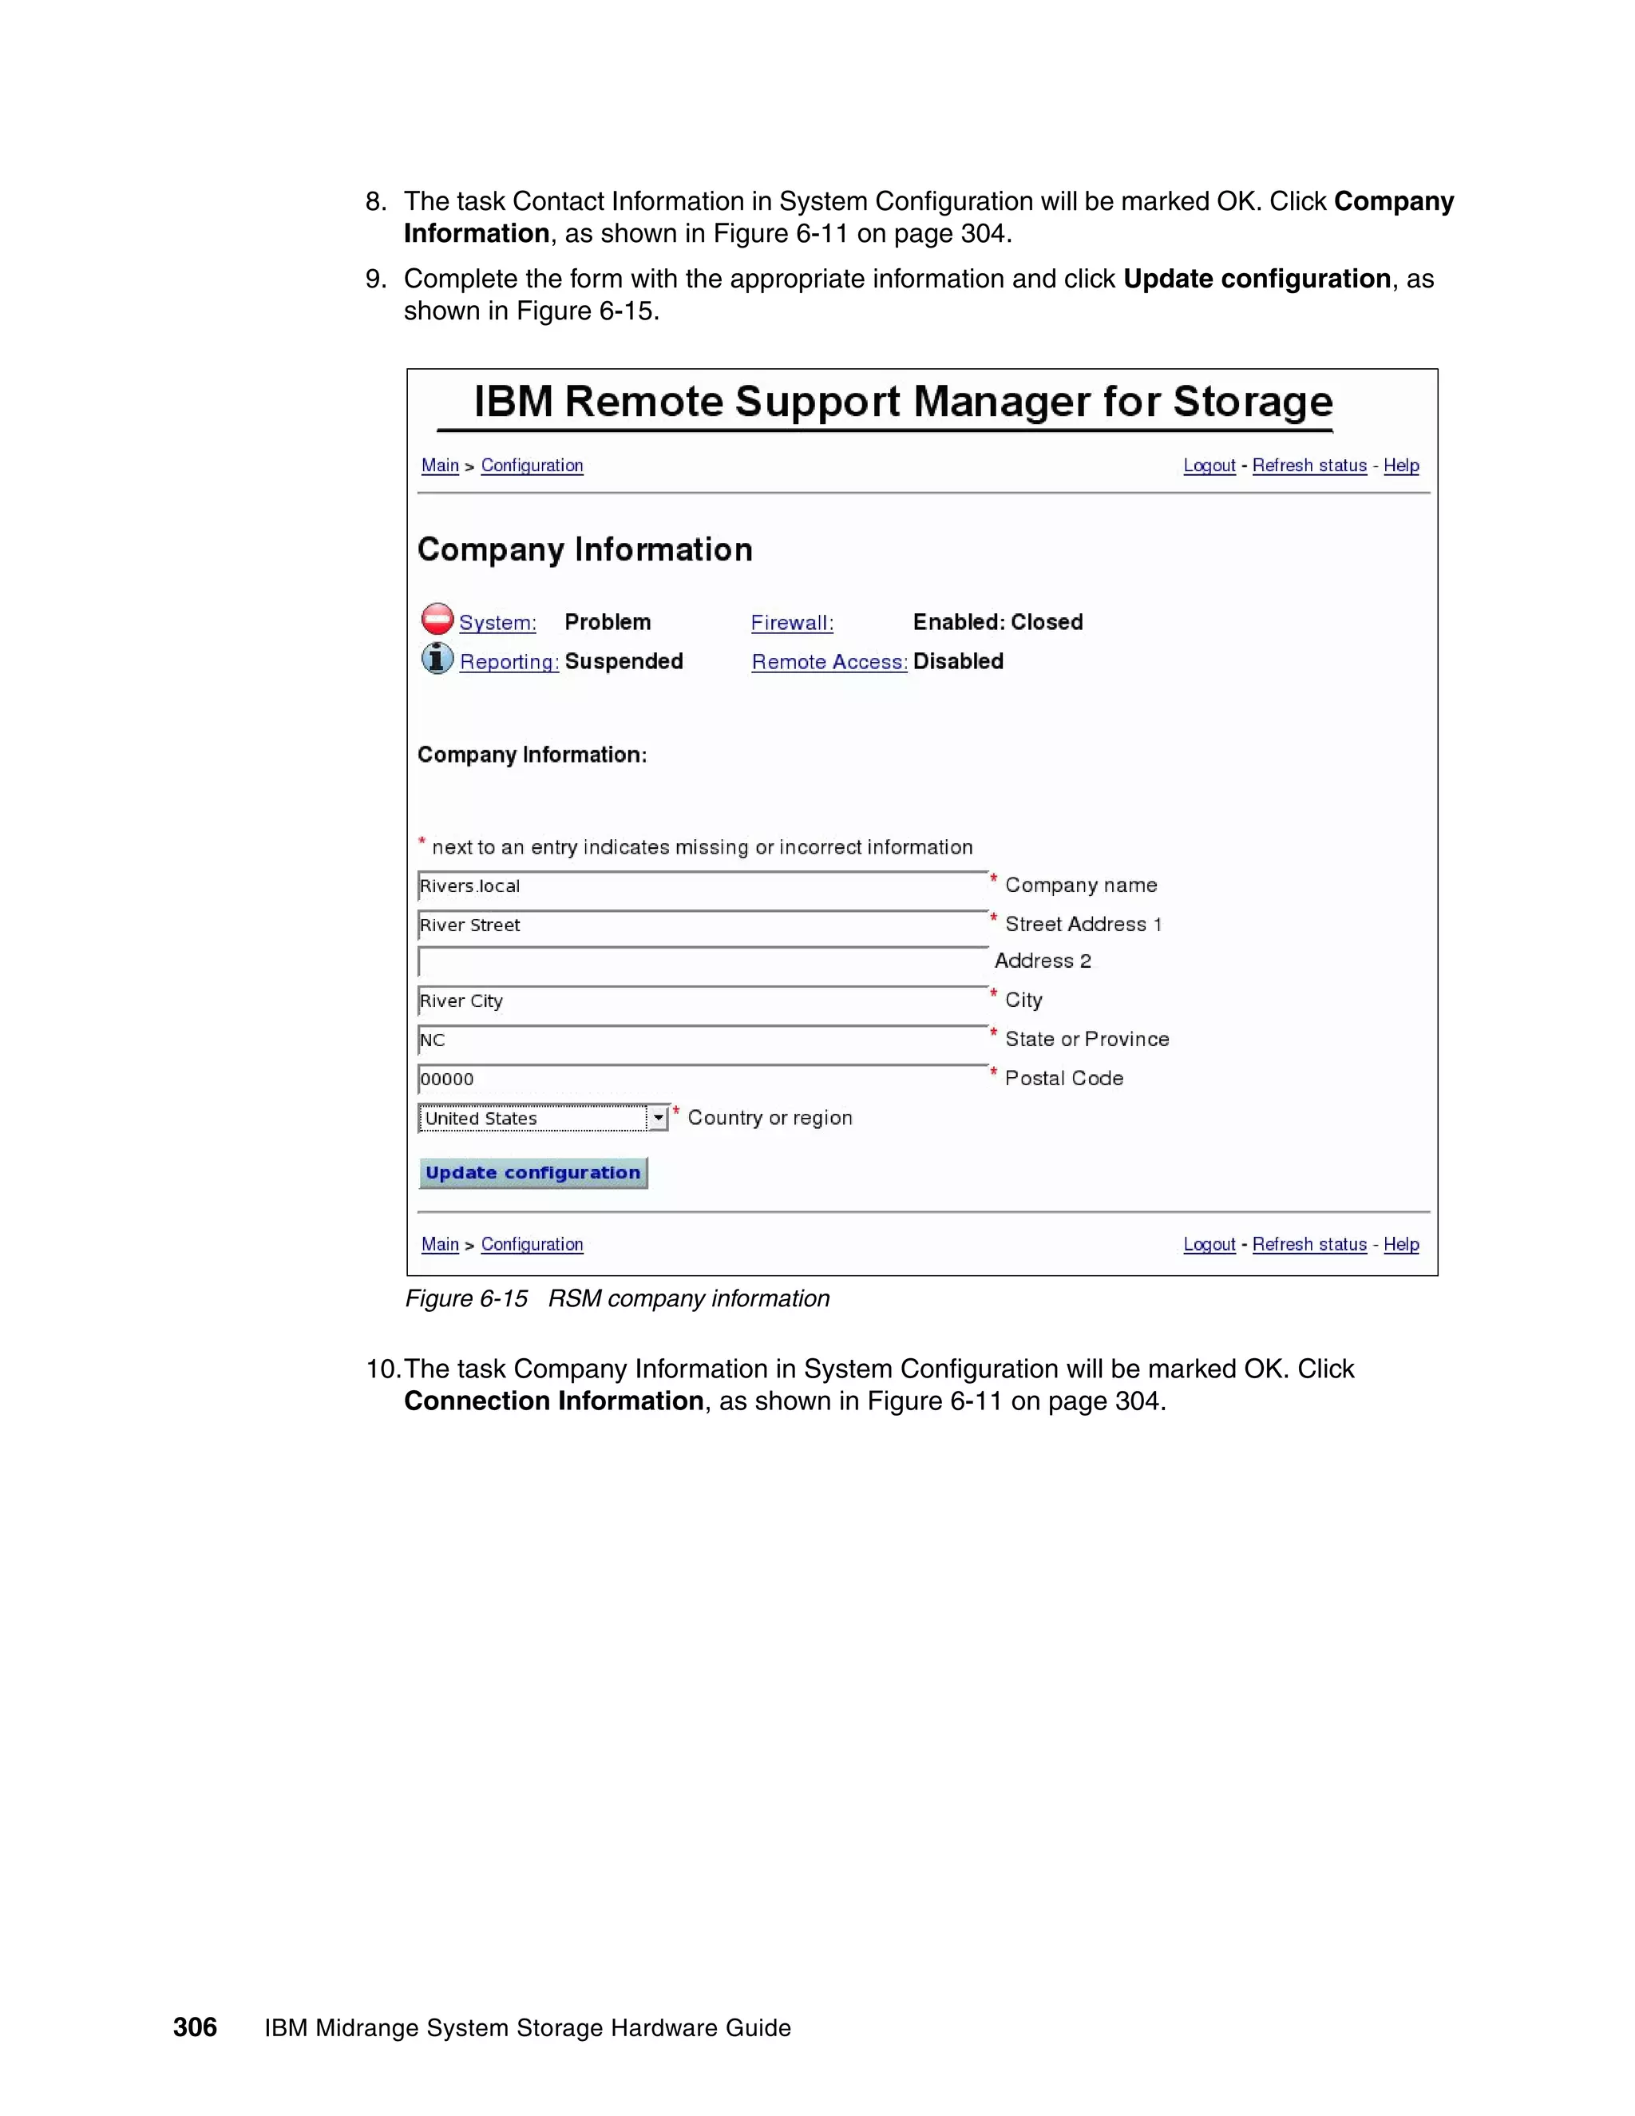Open the System status link

point(498,623)
